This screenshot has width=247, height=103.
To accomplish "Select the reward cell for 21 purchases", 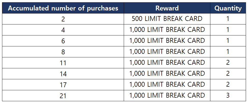I will [167, 96].
